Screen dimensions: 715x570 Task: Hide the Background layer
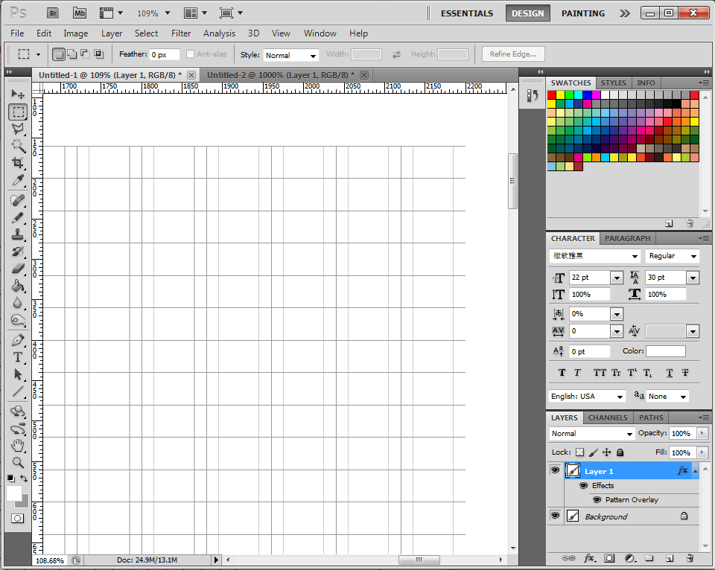[555, 516]
